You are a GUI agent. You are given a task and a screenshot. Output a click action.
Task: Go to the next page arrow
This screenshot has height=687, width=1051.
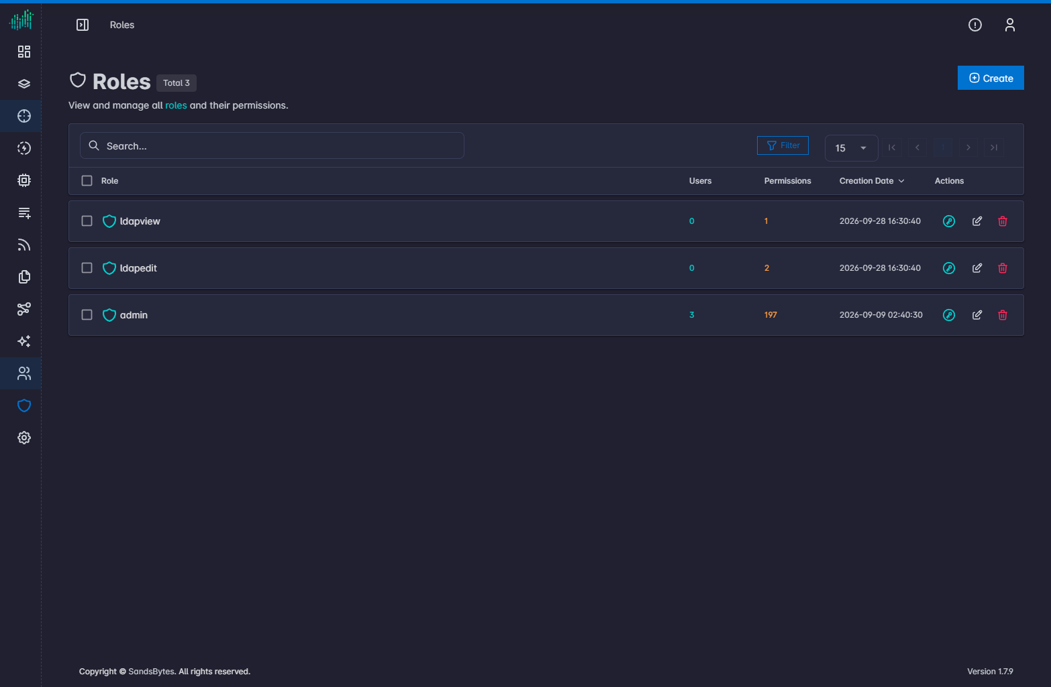click(x=968, y=147)
